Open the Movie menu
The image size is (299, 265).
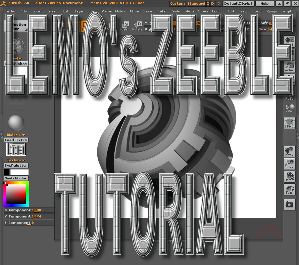pyautogui.click(x=134, y=11)
